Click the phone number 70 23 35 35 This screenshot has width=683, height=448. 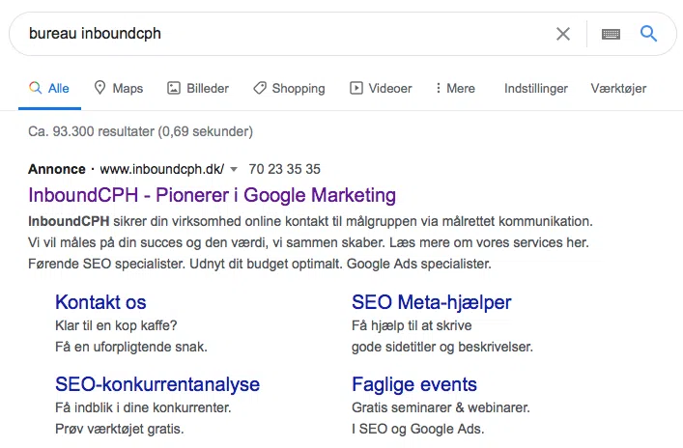284,169
